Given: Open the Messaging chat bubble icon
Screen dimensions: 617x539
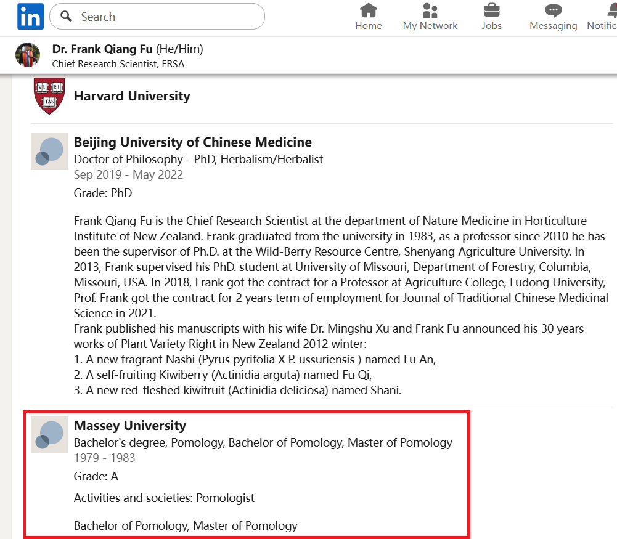Looking at the screenshot, I should pos(554,10).
